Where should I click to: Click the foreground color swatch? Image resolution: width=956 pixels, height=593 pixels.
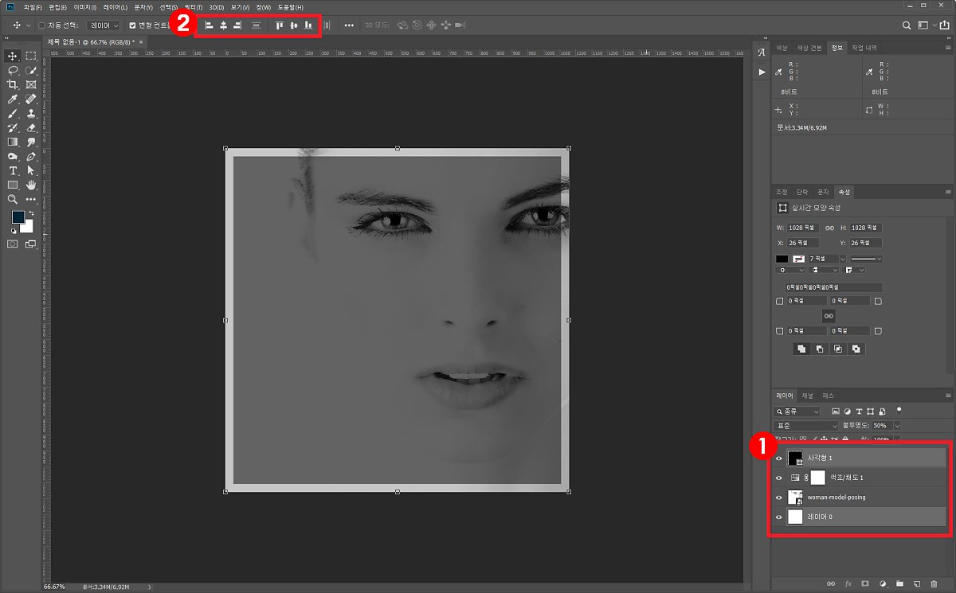18,217
